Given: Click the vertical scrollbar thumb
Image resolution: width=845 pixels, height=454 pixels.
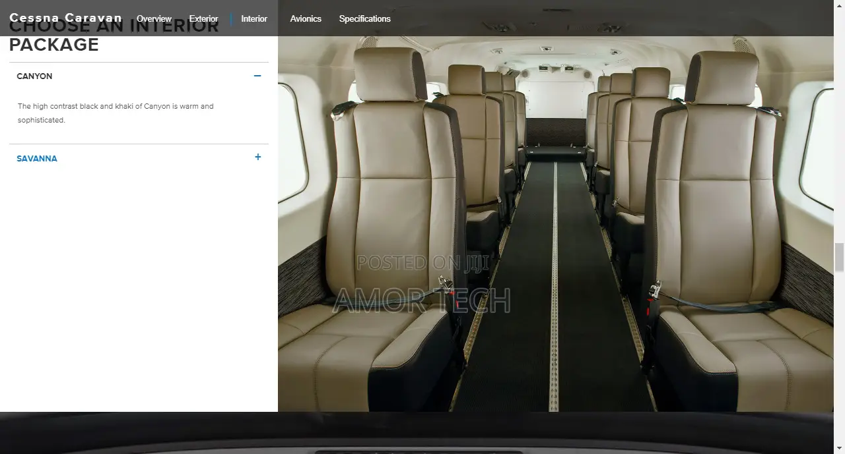Looking at the screenshot, I should point(840,257).
